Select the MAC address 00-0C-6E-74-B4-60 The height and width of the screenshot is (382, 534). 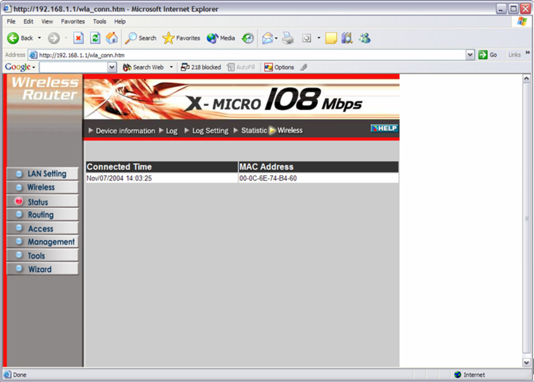268,178
